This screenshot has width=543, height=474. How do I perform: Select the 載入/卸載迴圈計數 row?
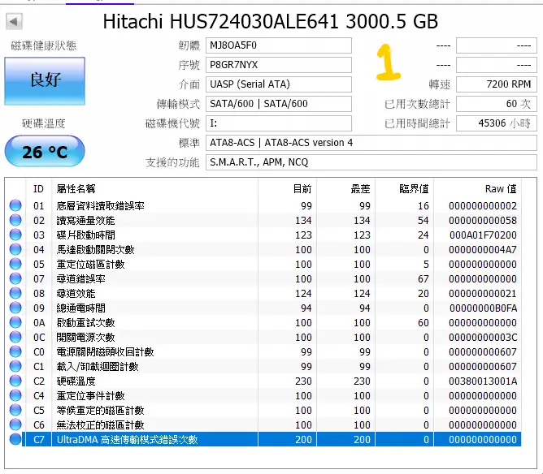tap(265, 366)
